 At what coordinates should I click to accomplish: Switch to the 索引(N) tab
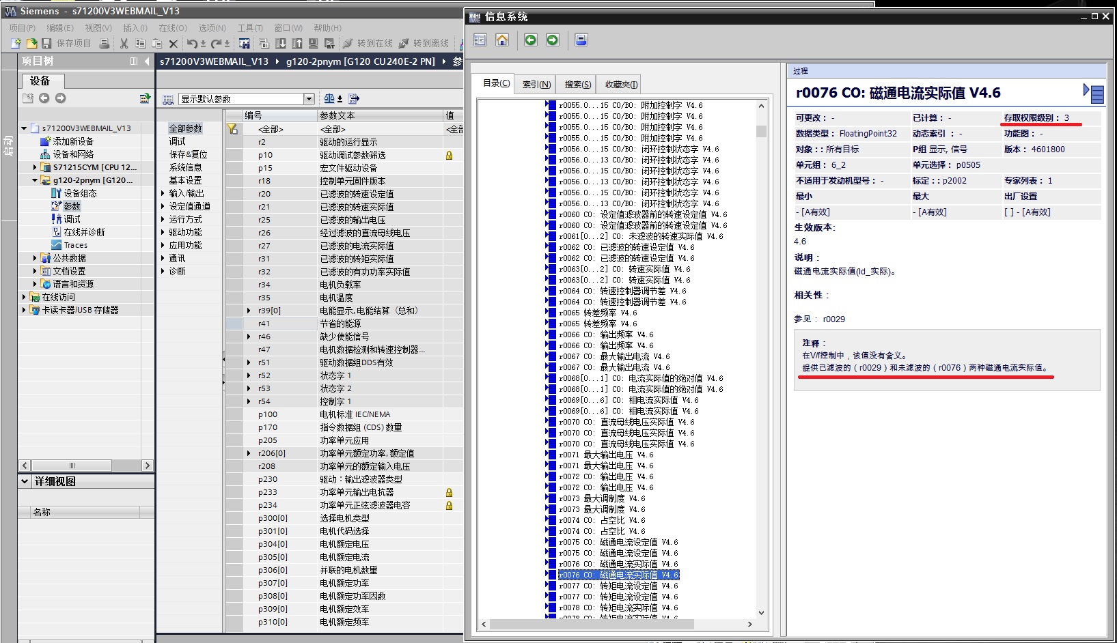(536, 84)
